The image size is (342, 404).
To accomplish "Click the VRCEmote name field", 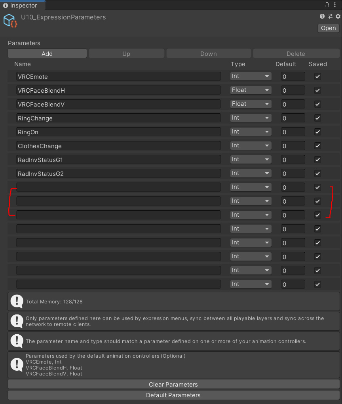I will click(118, 76).
